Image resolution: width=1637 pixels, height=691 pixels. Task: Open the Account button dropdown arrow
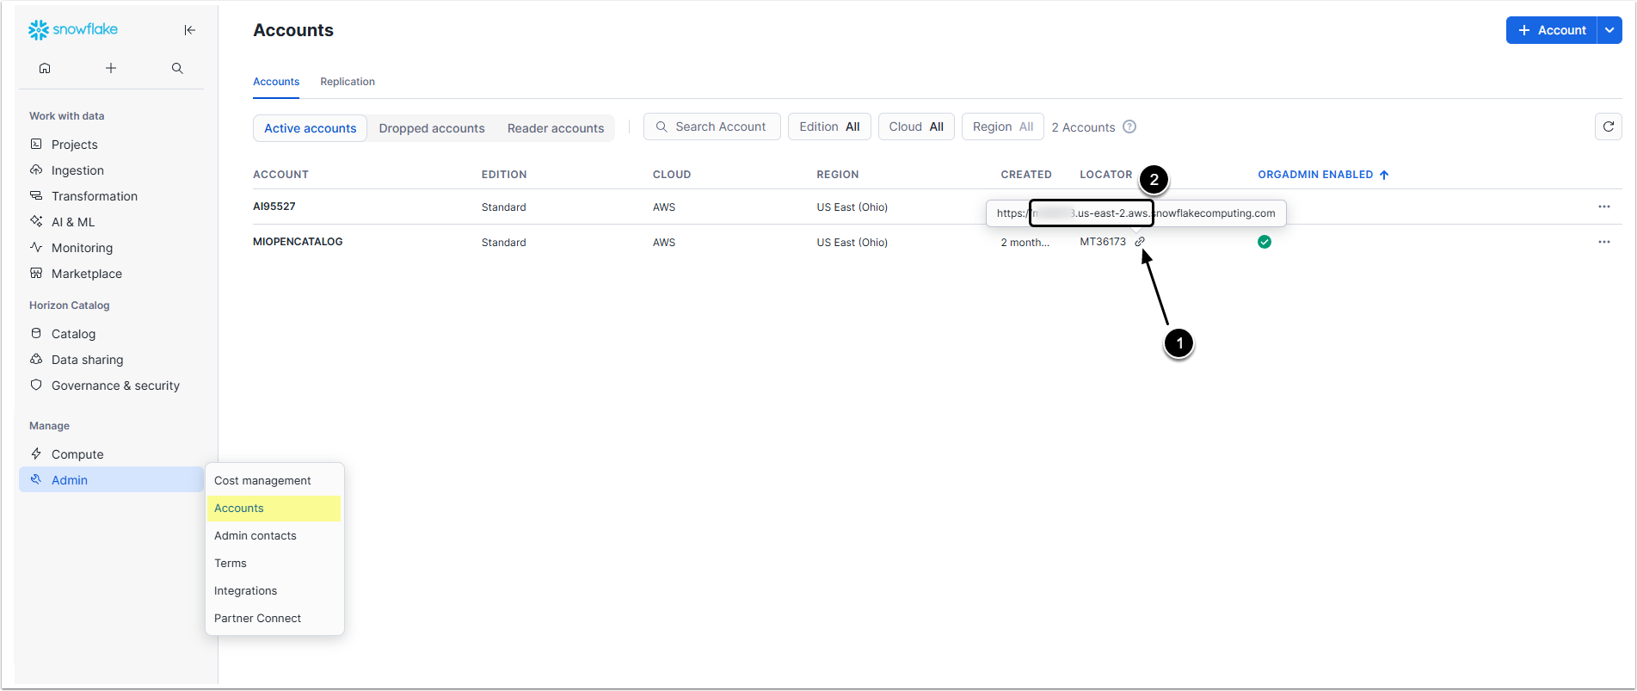click(1609, 30)
